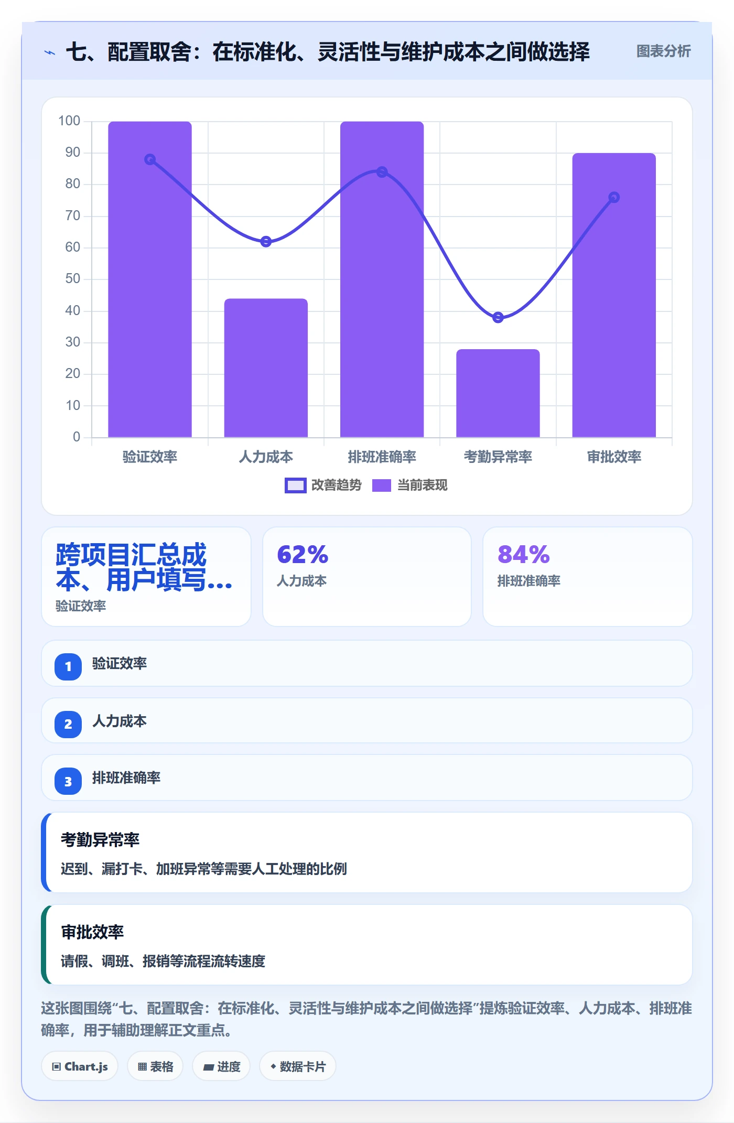The image size is (734, 1123).
Task: Select list row 人力成本
Action: point(367,720)
